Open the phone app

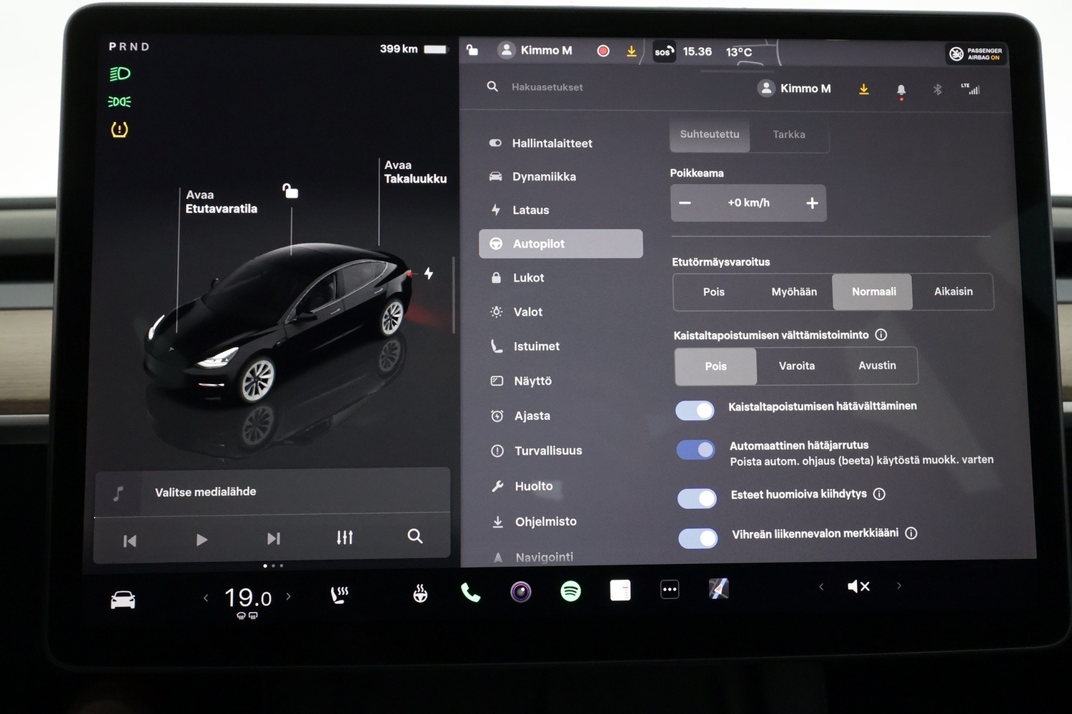[470, 593]
